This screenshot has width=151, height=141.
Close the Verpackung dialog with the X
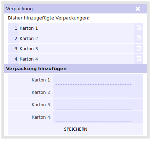point(138,9)
